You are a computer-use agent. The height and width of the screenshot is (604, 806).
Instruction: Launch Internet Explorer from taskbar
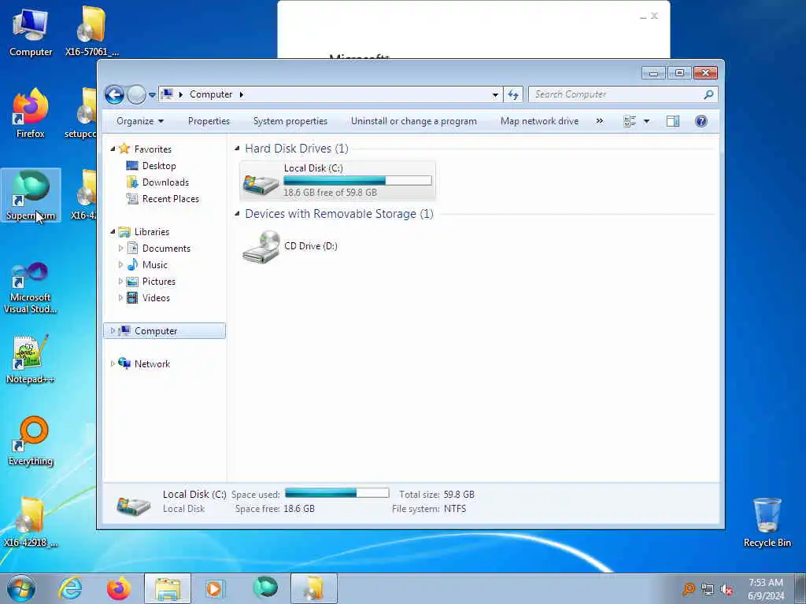[70, 588]
